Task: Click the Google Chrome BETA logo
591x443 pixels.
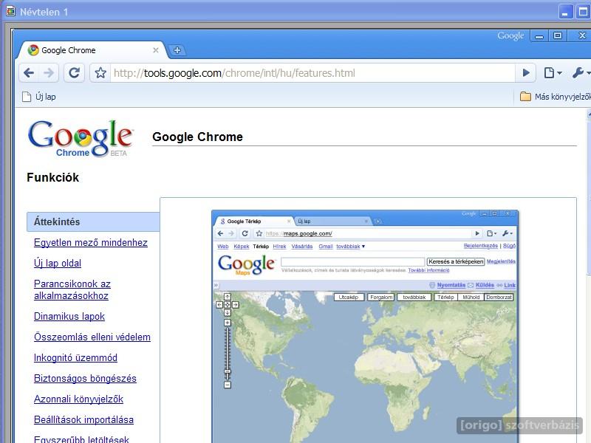Action: 81,139
